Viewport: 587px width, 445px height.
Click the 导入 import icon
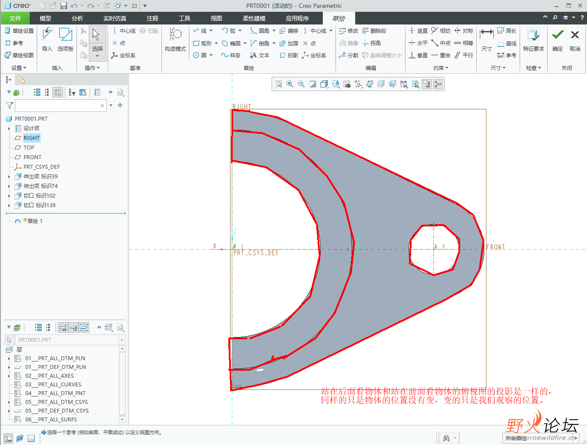tap(47, 39)
